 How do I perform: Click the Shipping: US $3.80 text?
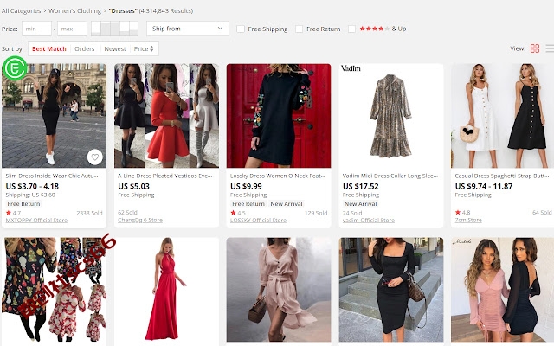(30, 195)
